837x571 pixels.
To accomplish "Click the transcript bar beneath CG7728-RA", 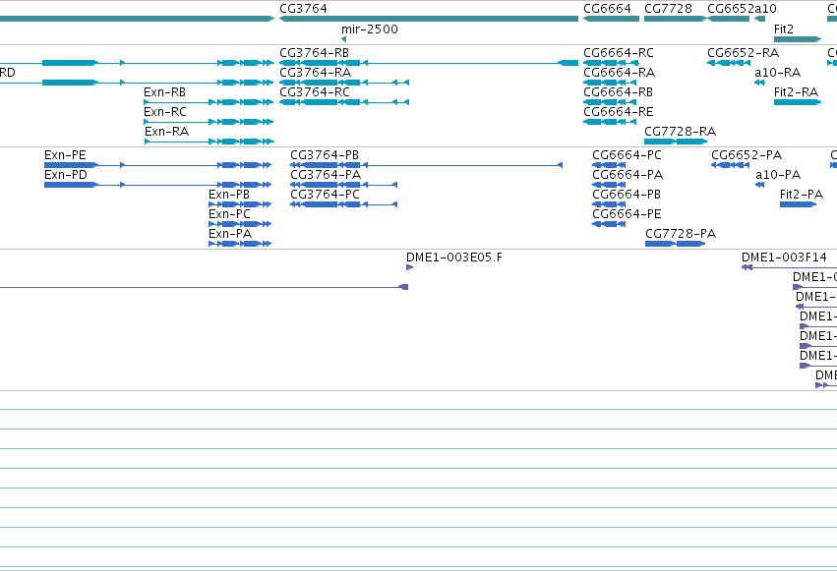I will [x=676, y=142].
